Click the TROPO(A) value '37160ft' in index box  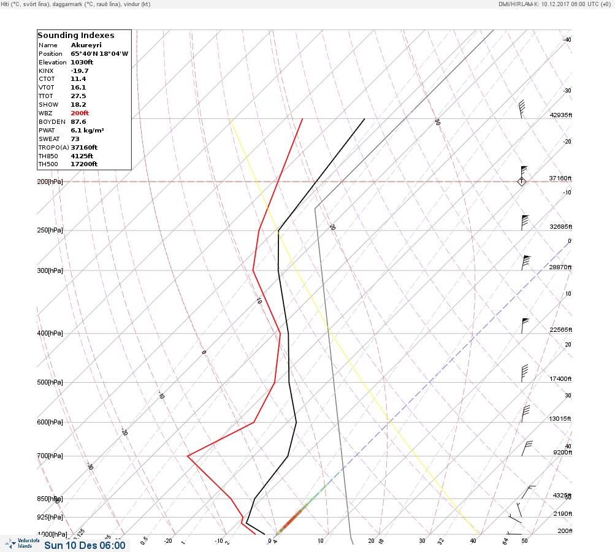pos(84,148)
